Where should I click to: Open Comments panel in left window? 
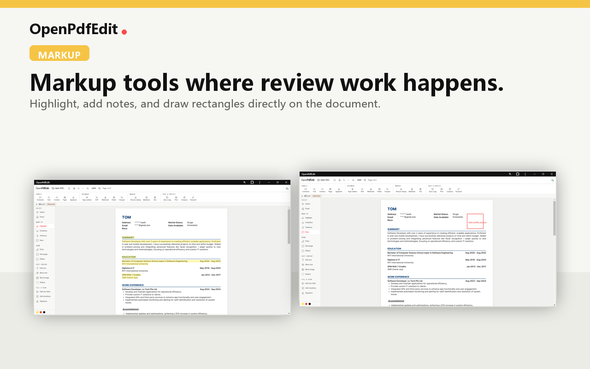pos(40,198)
